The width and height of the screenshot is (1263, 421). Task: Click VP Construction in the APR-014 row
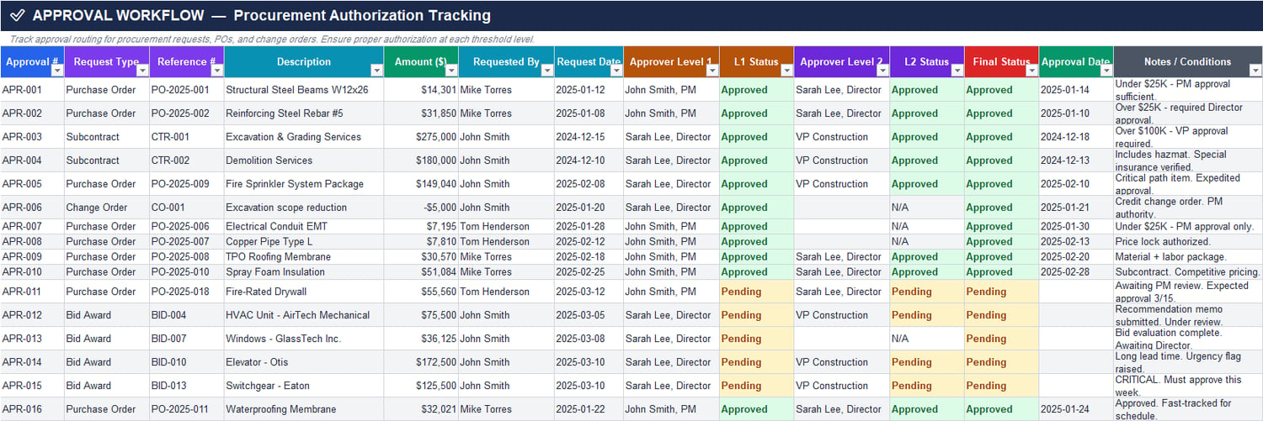(x=841, y=362)
